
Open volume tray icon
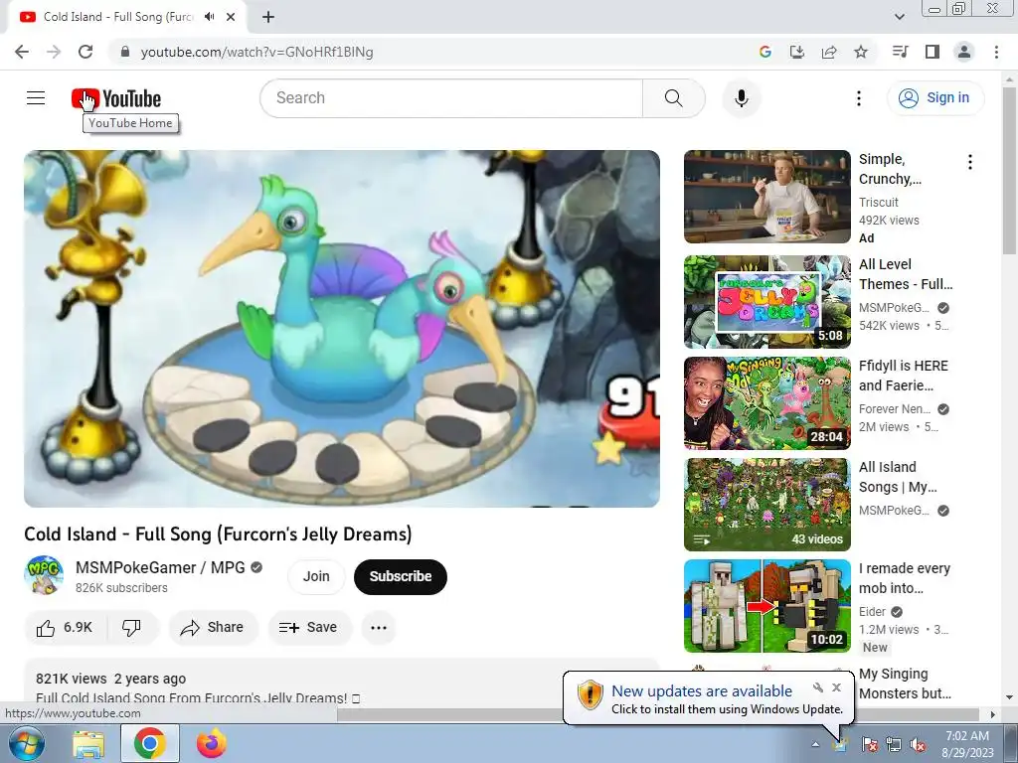[x=918, y=745]
